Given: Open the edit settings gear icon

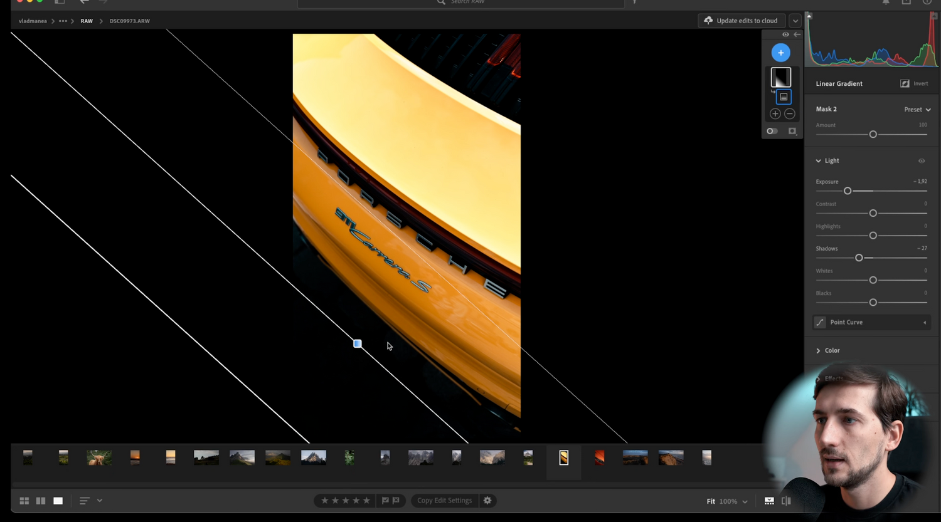Looking at the screenshot, I should click(487, 501).
